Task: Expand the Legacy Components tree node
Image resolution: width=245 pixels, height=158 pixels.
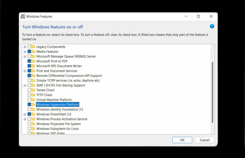Action: 25,47
